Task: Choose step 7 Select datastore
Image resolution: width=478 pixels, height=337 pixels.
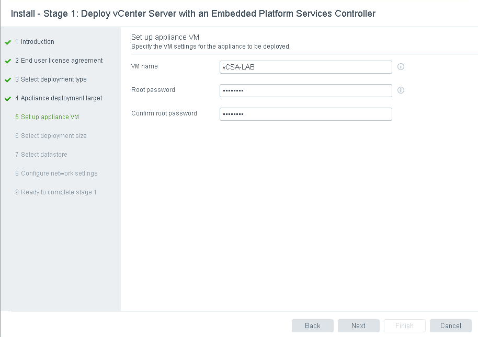Action: click(x=41, y=155)
